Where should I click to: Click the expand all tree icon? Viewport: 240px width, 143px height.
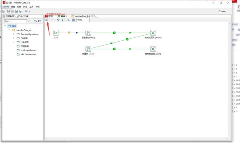(36, 21)
